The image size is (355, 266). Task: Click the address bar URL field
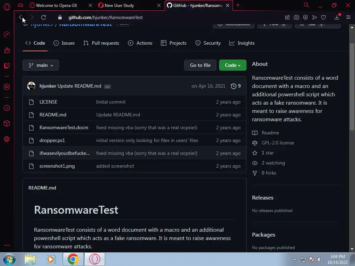pyautogui.click(x=105, y=17)
